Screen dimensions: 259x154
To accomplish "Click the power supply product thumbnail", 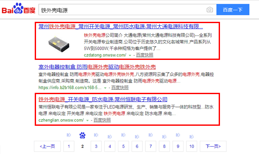I will point(59,44).
